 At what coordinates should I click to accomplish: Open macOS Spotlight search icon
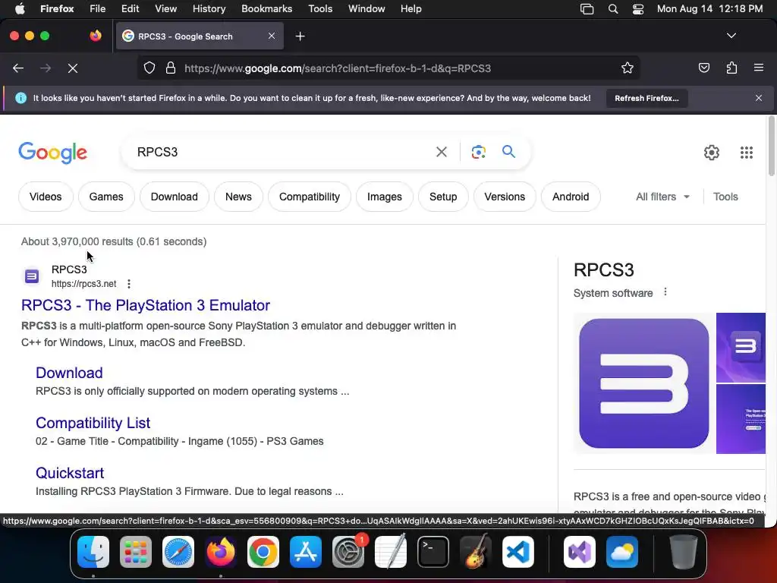613,9
